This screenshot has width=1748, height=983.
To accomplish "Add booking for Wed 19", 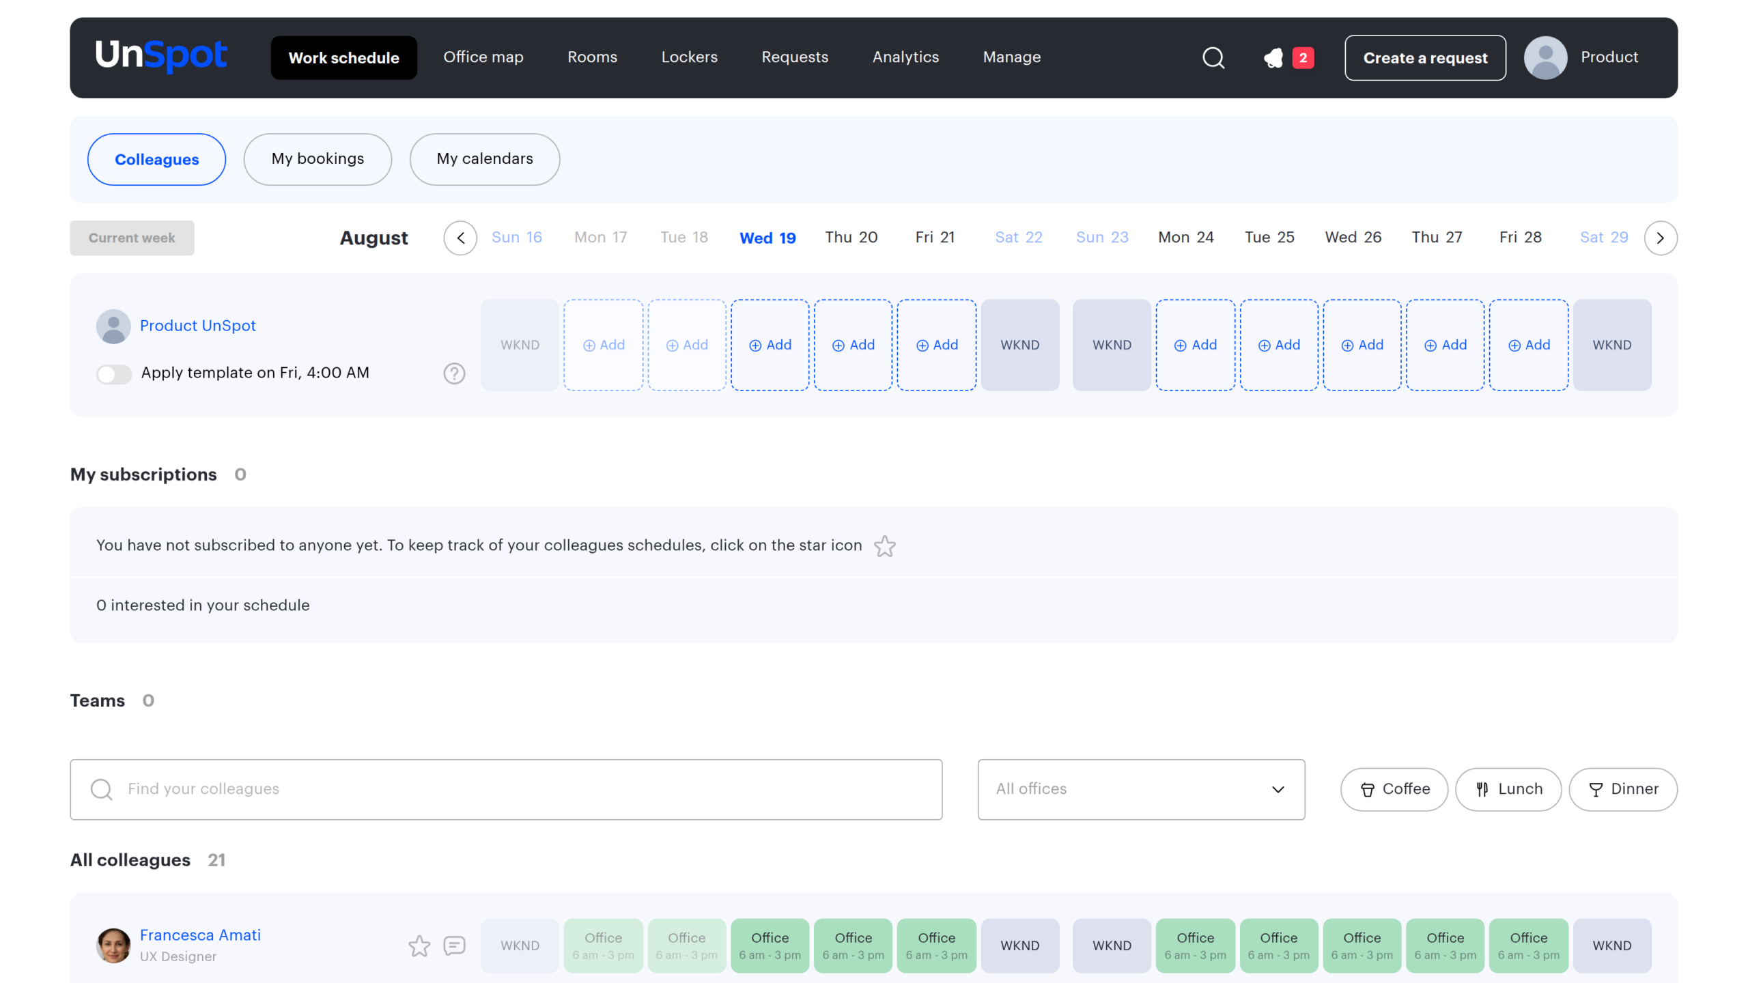I will coord(770,345).
